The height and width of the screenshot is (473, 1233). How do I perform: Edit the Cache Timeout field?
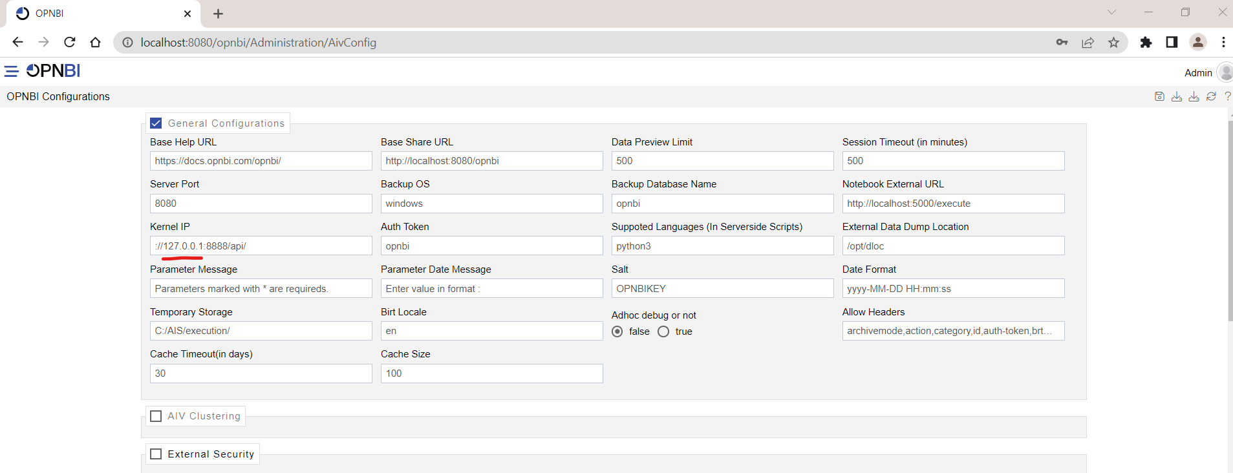(261, 373)
